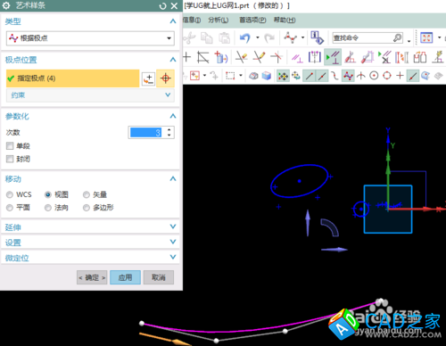Select the WCS radio button
446x346 pixels.
point(10,194)
